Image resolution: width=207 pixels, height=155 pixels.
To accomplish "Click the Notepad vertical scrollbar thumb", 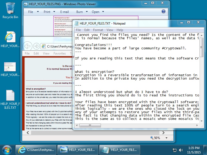I will tap(202, 47).
